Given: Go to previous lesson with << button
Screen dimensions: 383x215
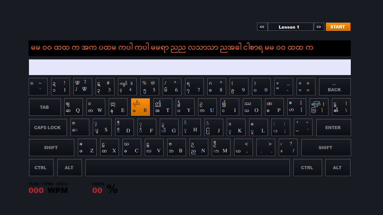Looking at the screenshot, I should point(262,27).
